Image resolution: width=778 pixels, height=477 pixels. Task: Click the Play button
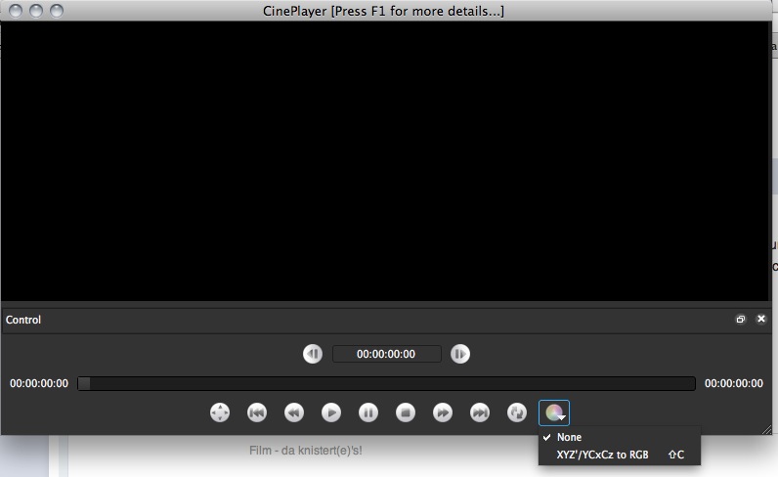click(331, 412)
